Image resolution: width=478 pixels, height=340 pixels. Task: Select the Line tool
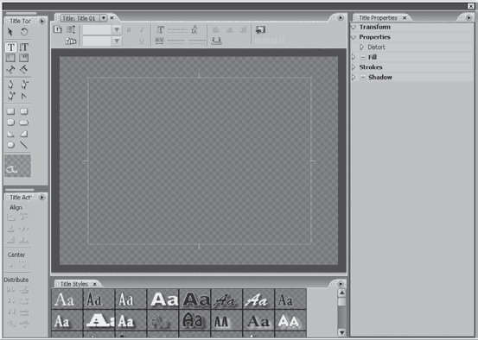point(24,145)
